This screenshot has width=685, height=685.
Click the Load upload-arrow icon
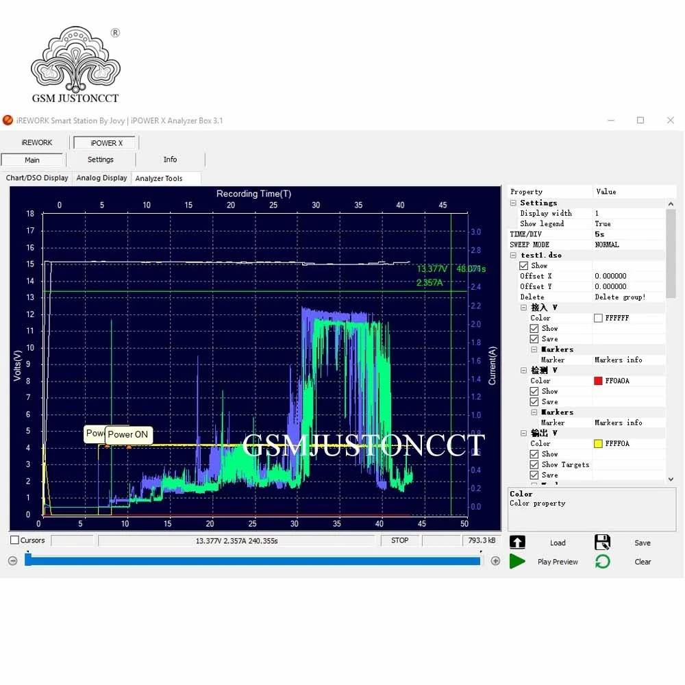[x=517, y=542]
